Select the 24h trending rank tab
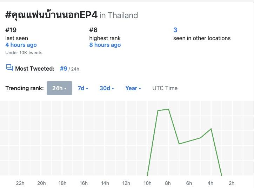This screenshot has width=254, height=188. (x=59, y=88)
